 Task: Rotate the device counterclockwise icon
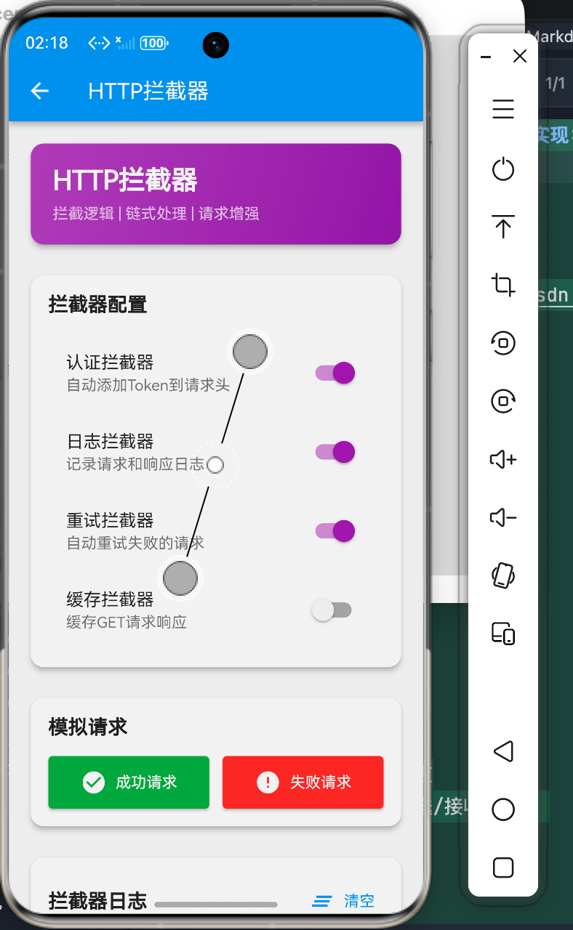pos(503,342)
